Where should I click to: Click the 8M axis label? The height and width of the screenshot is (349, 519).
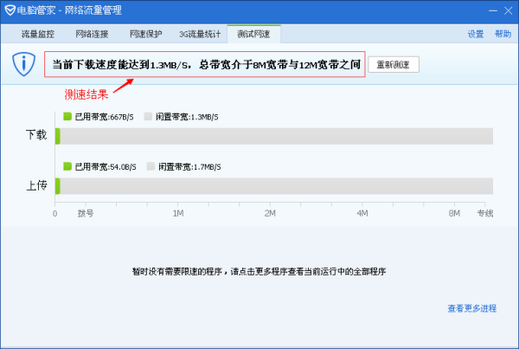454,213
